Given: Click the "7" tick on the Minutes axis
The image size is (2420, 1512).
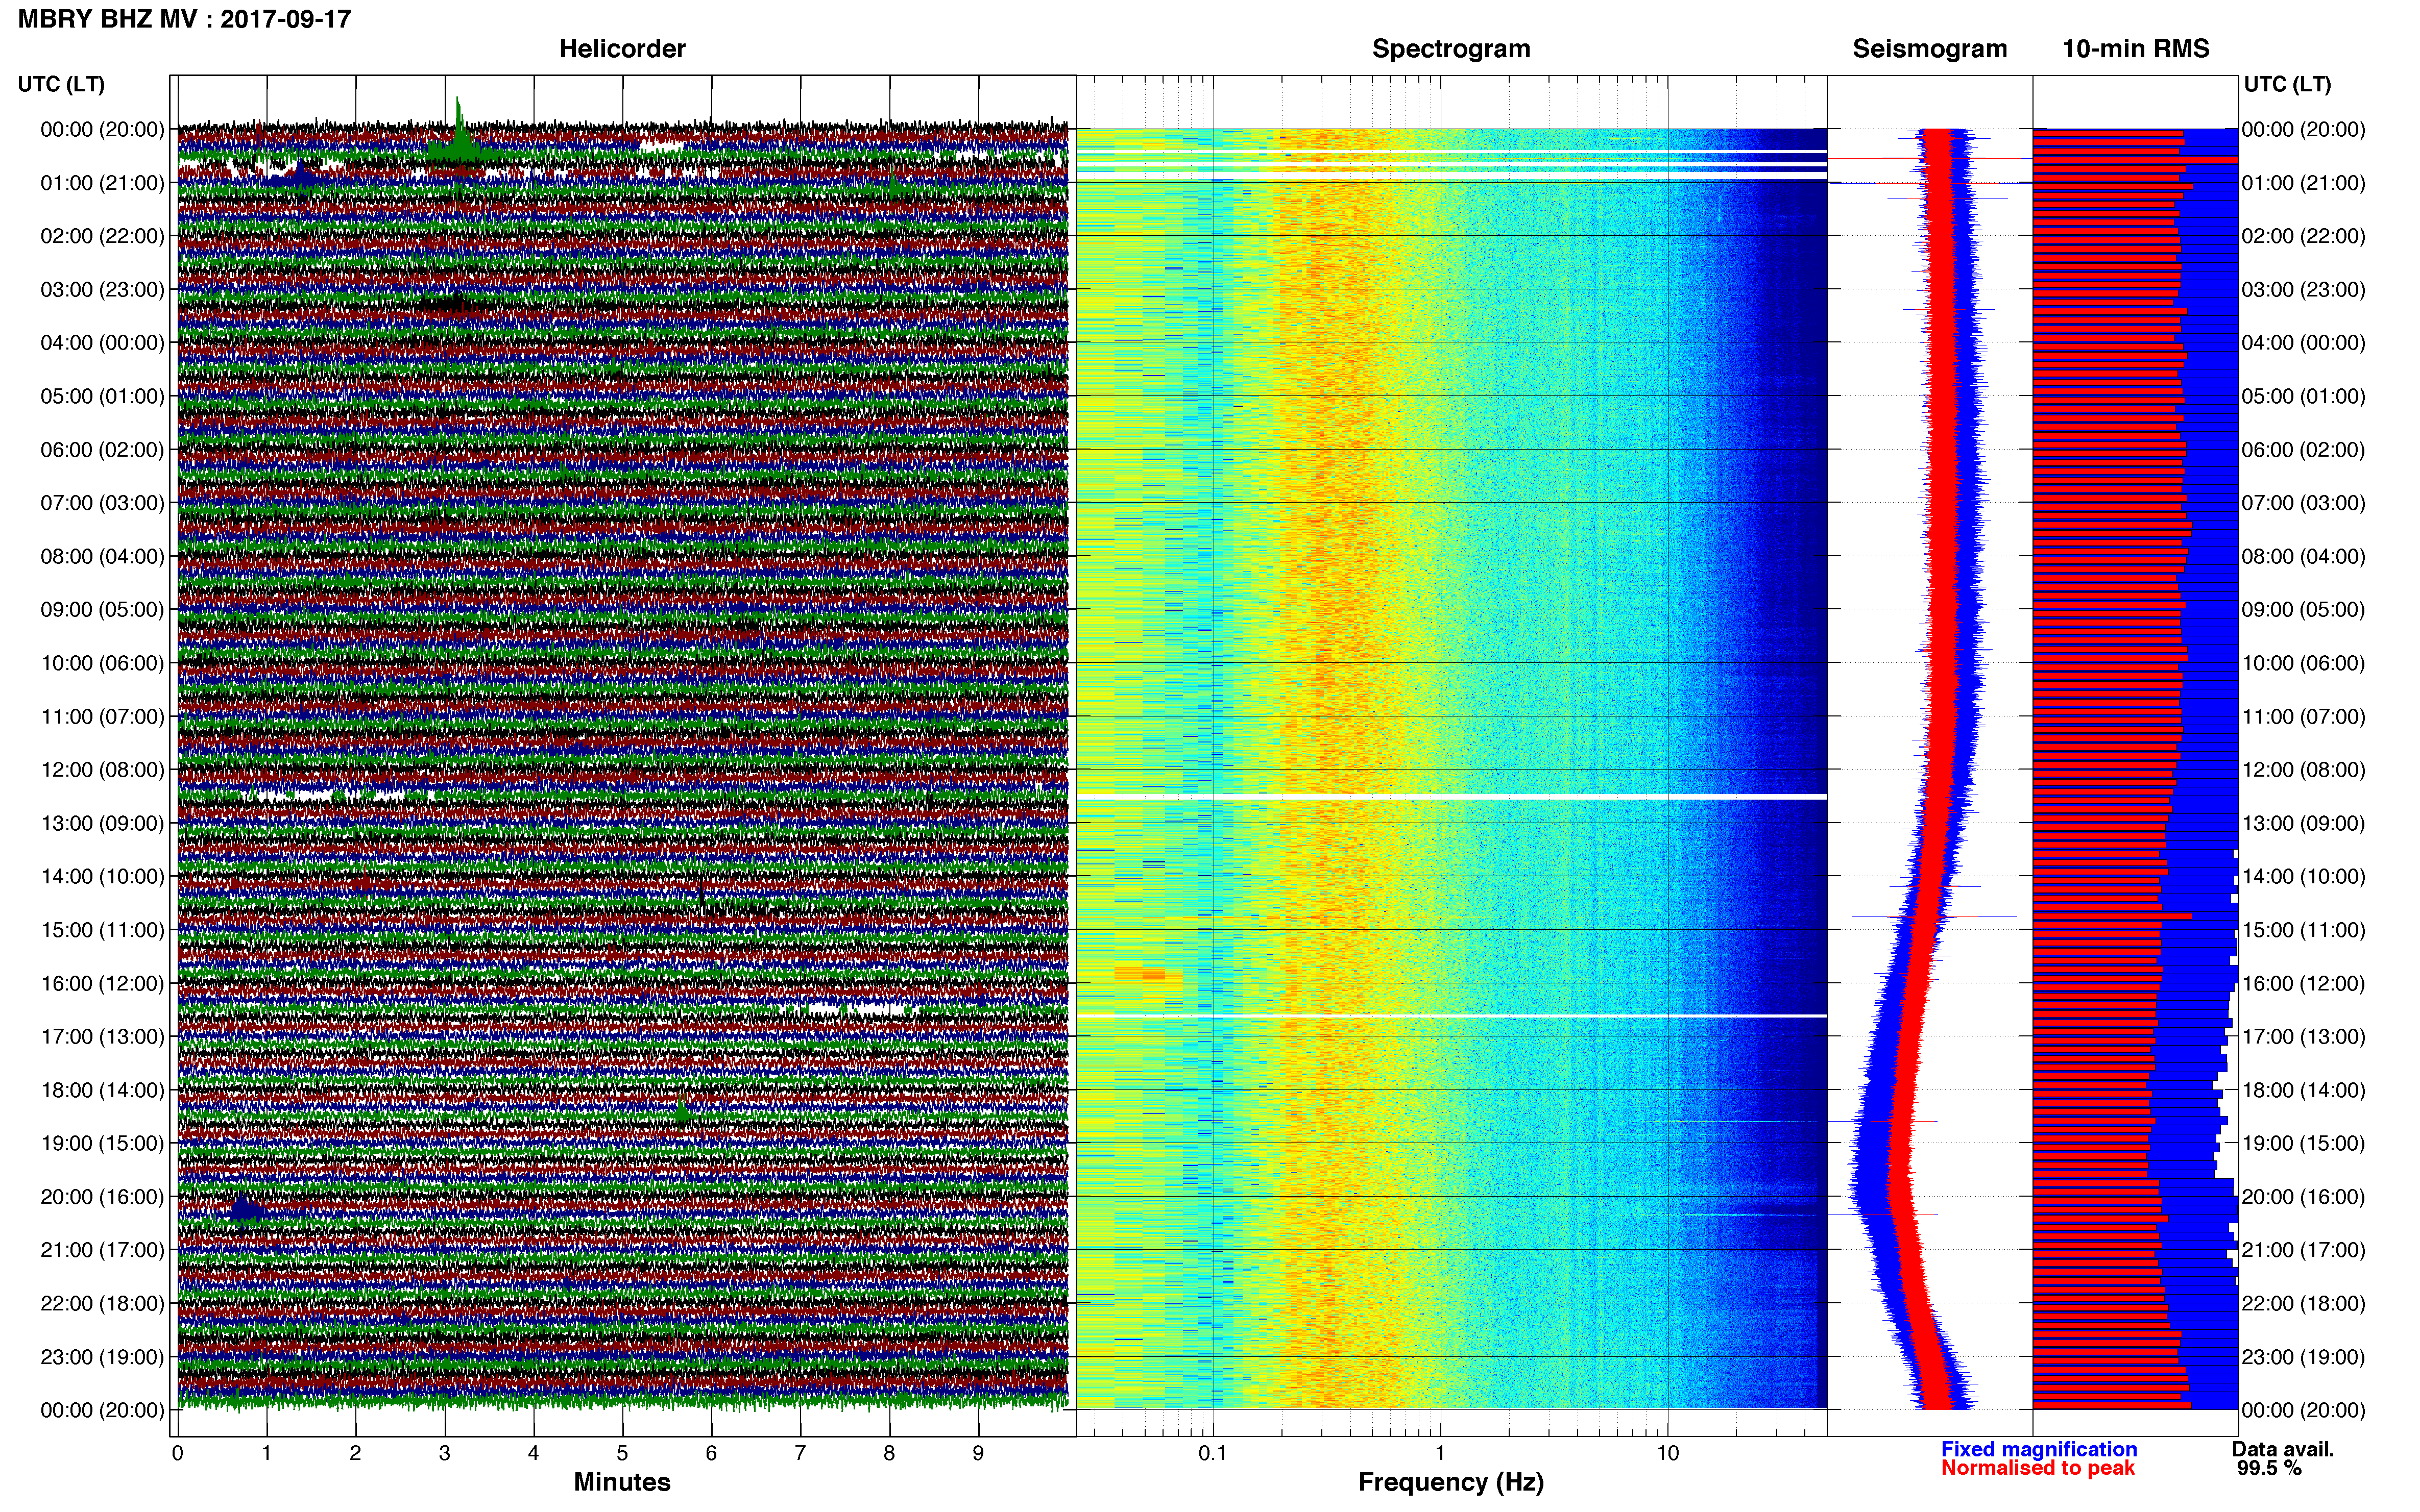Looking at the screenshot, I should pyautogui.click(x=801, y=1454).
